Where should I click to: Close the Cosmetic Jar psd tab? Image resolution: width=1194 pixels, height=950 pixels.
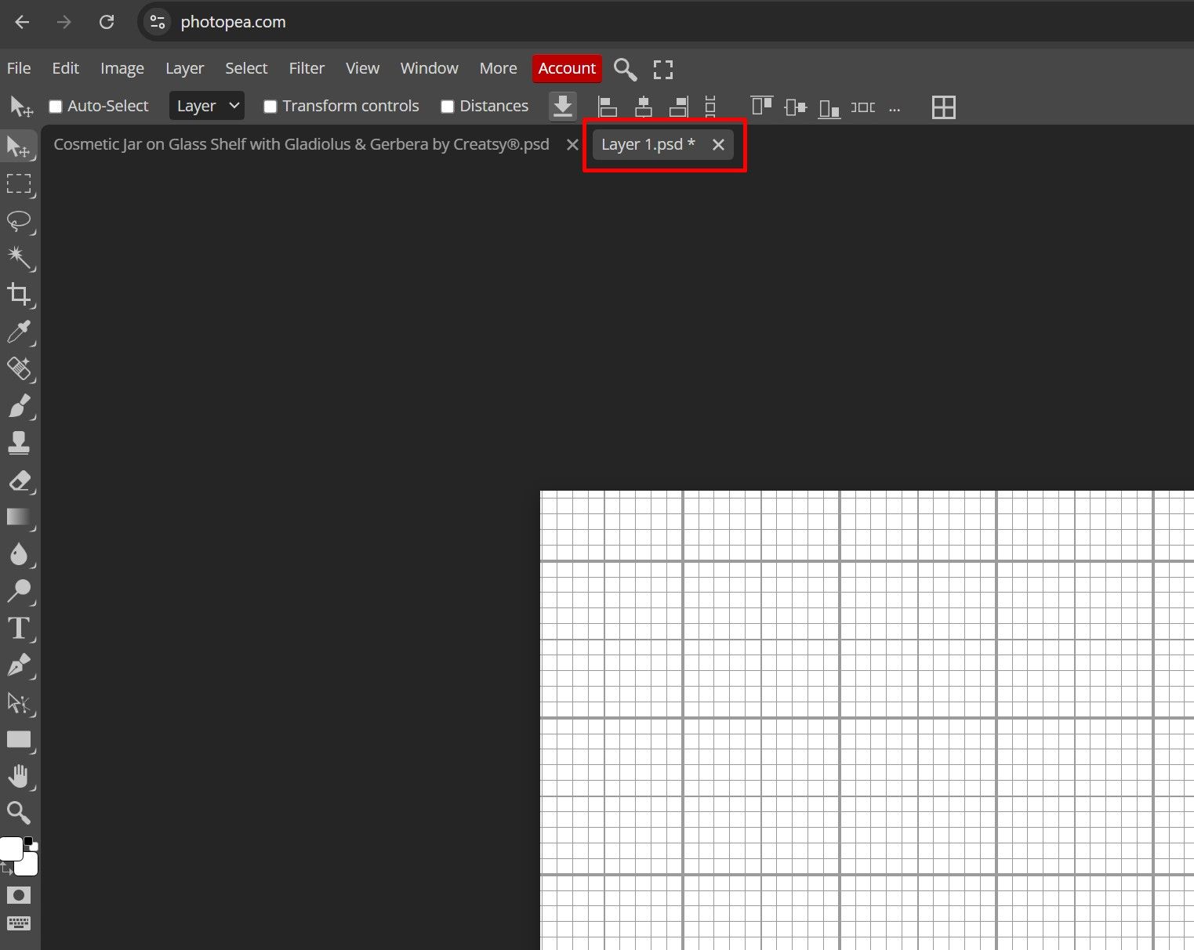click(572, 145)
